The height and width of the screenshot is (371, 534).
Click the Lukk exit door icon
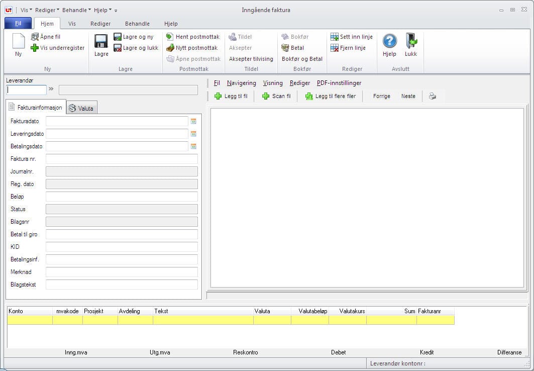[411, 41]
